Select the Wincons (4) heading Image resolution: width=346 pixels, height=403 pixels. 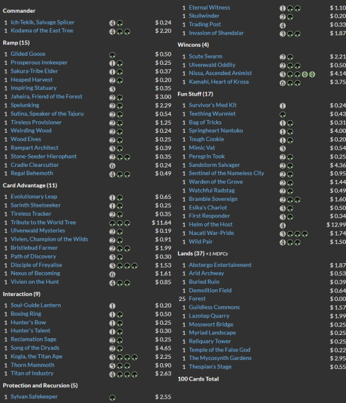pyautogui.click(x=194, y=45)
